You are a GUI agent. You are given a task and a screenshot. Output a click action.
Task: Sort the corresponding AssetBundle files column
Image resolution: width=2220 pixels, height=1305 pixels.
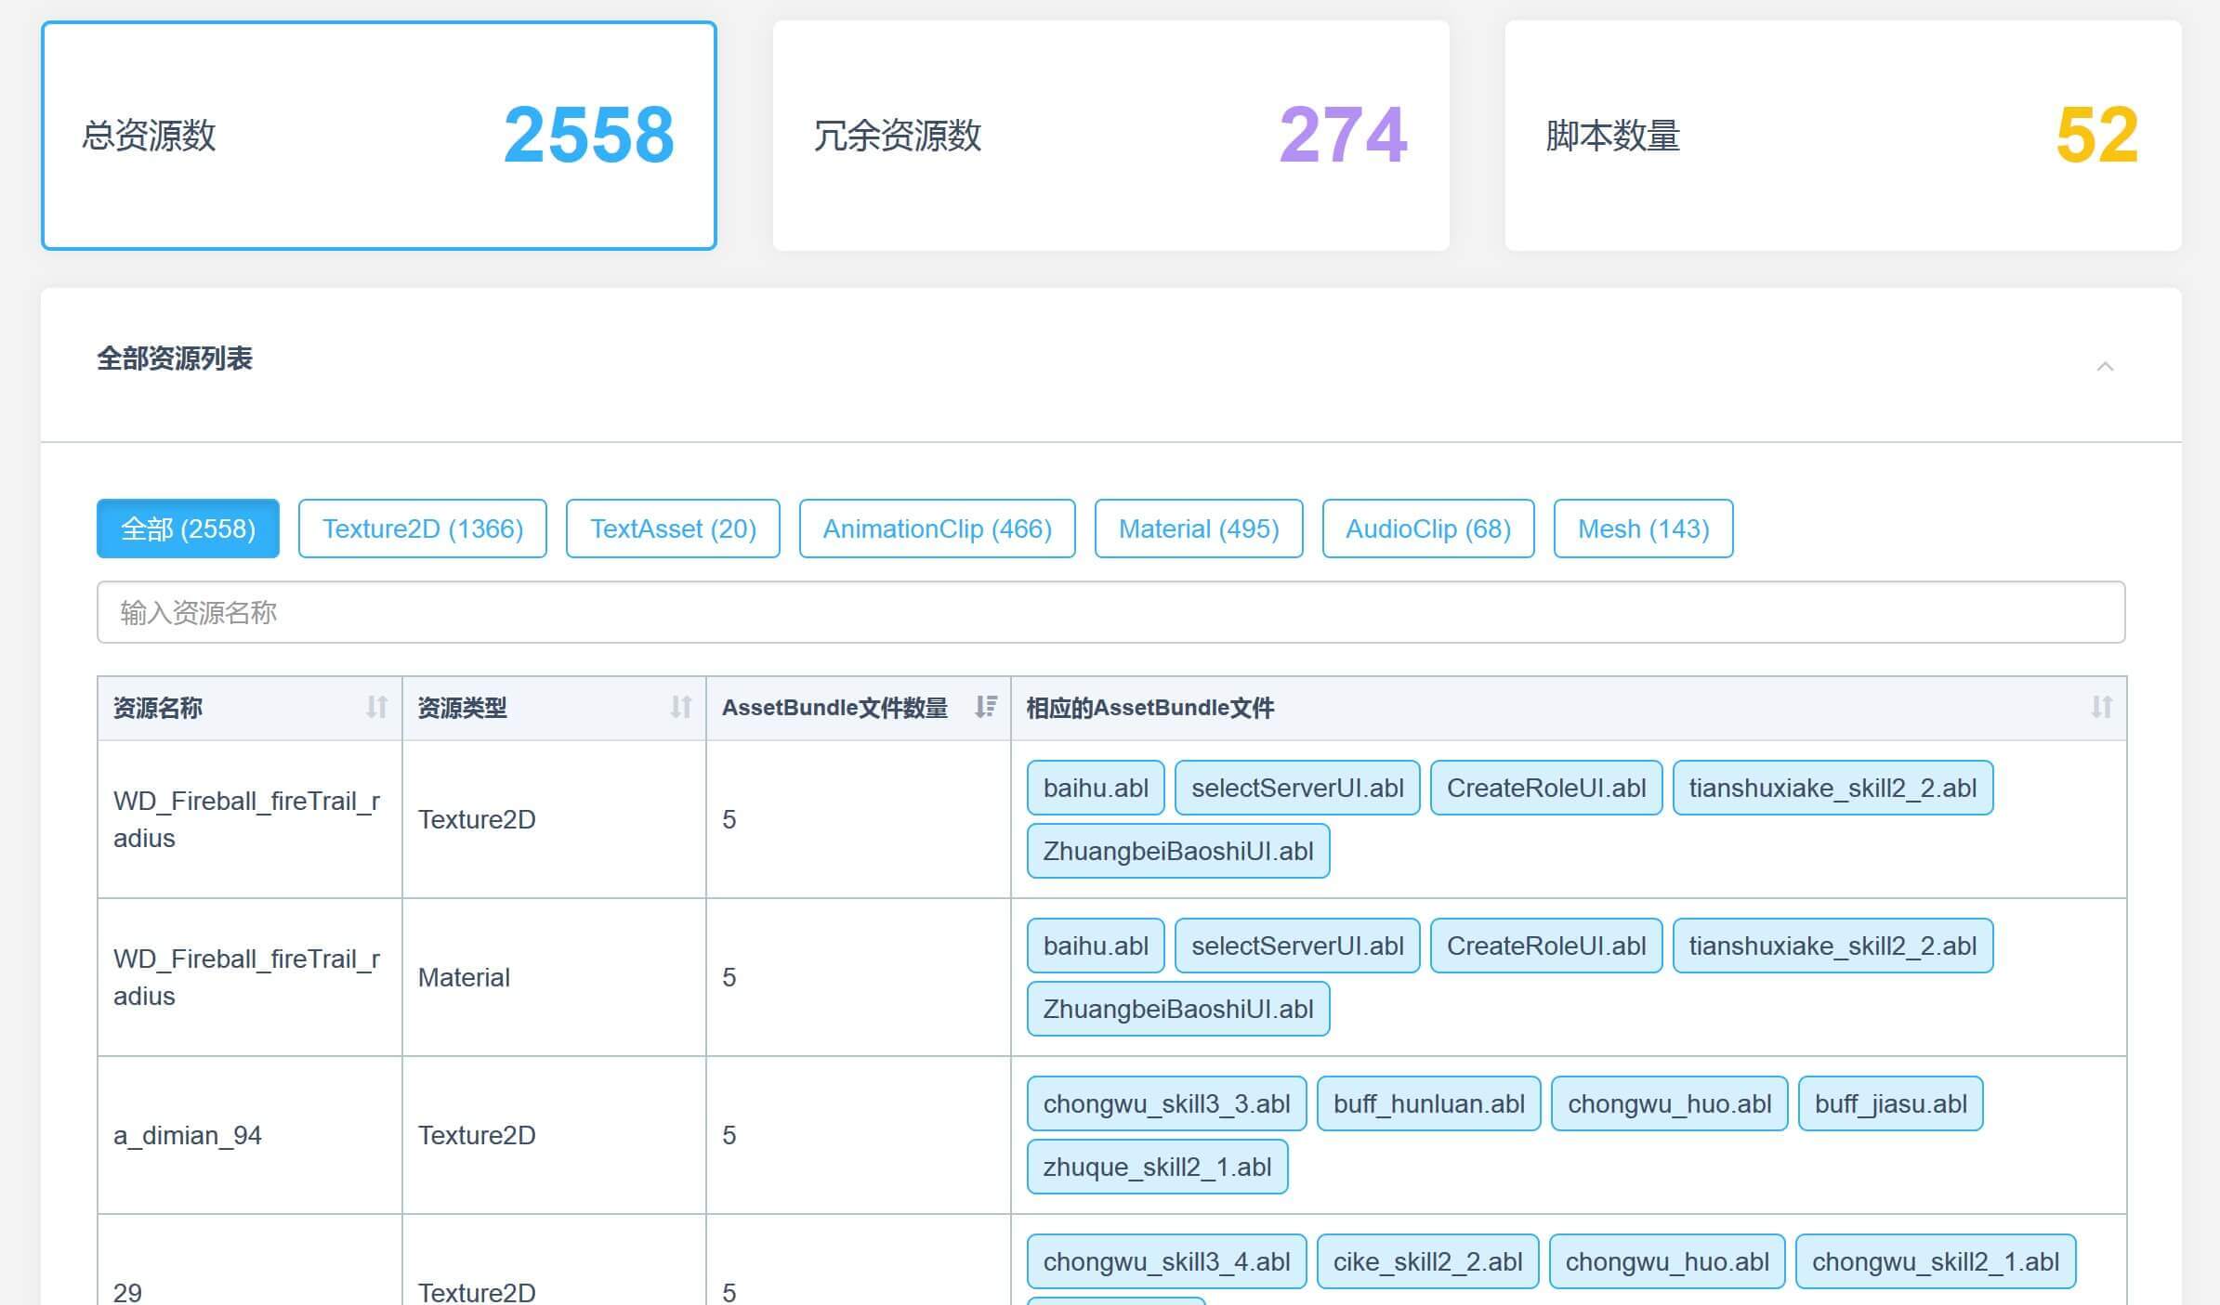coord(2101,708)
